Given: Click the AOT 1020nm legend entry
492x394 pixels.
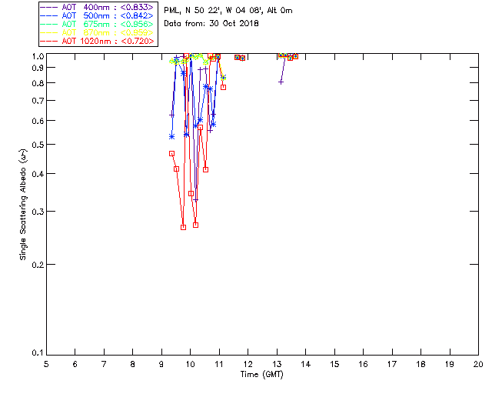Looking at the screenshot, I should coord(97,41).
